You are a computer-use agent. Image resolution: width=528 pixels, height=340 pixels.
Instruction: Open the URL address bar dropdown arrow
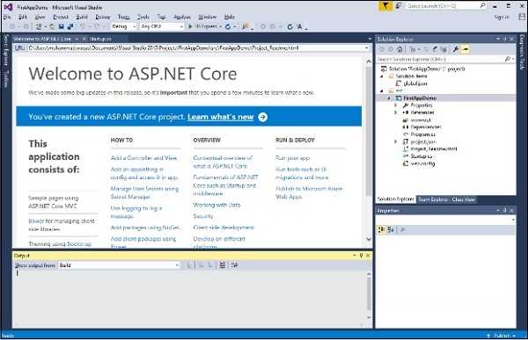point(367,48)
